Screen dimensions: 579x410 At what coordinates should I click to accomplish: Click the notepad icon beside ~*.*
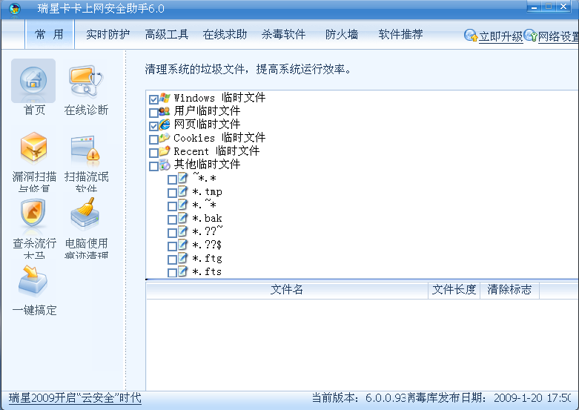[183, 178]
